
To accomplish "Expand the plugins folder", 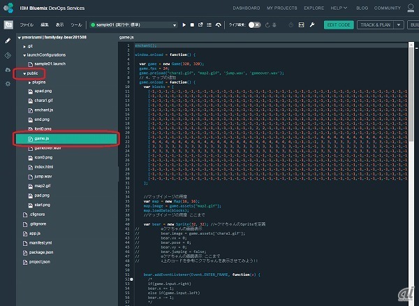I will pyautogui.click(x=31, y=82).
